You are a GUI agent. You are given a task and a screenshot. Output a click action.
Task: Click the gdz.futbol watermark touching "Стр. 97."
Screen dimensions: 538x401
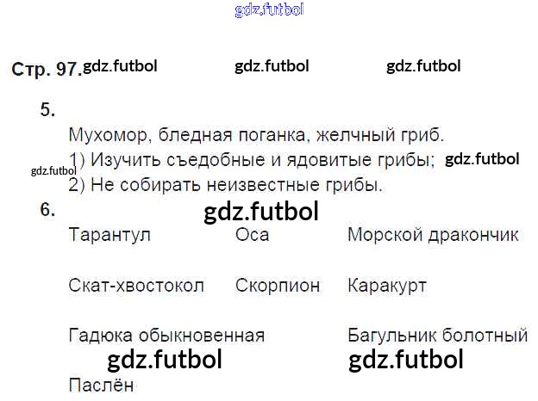coord(120,66)
